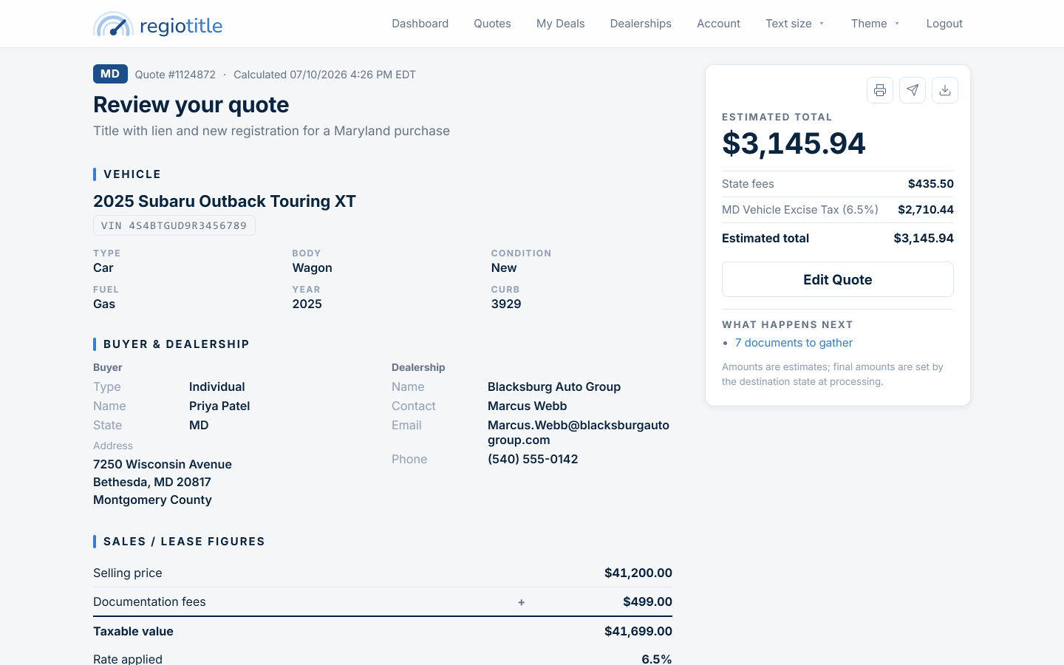Click the dealership name Blacksburg Auto Group
Viewport: 1064px width, 665px height.
coord(554,386)
